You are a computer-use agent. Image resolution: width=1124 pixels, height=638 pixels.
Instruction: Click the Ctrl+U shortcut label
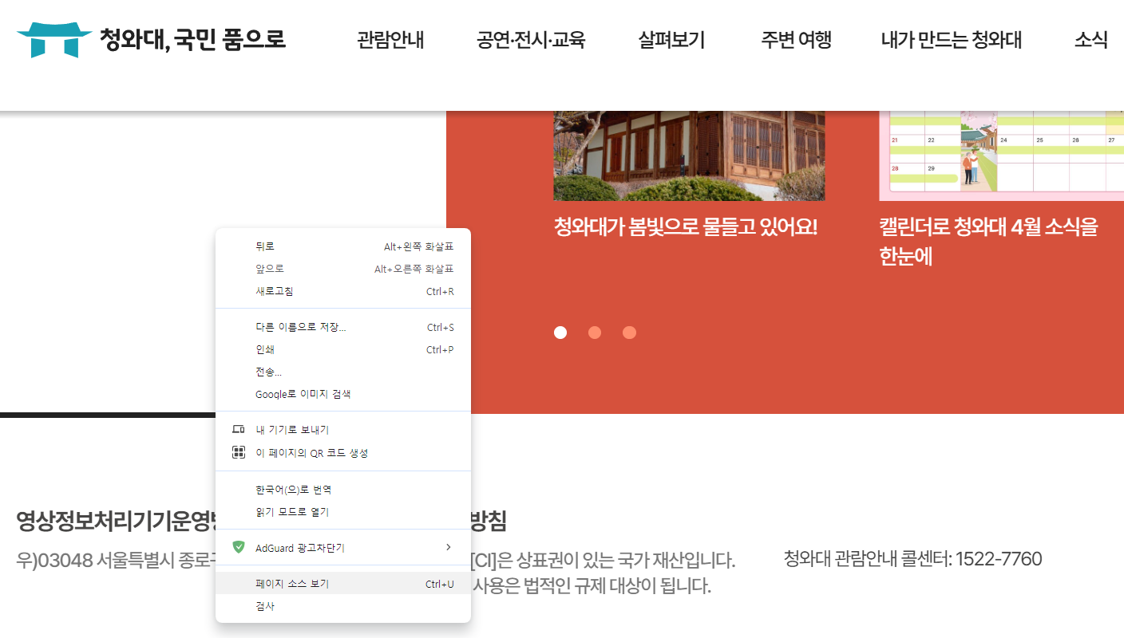pyautogui.click(x=439, y=584)
